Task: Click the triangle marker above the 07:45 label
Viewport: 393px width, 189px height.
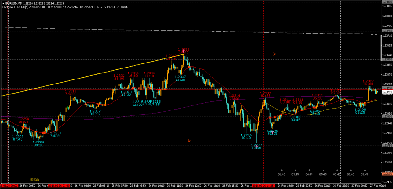Action: 351,170
